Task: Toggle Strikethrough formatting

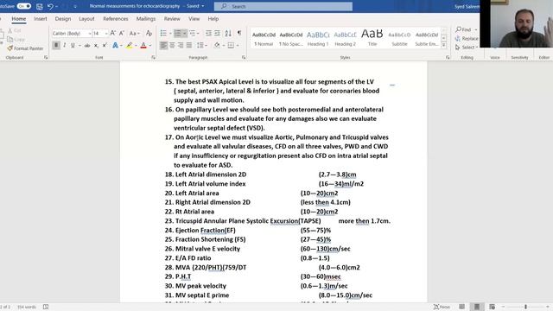Action: coord(86,45)
